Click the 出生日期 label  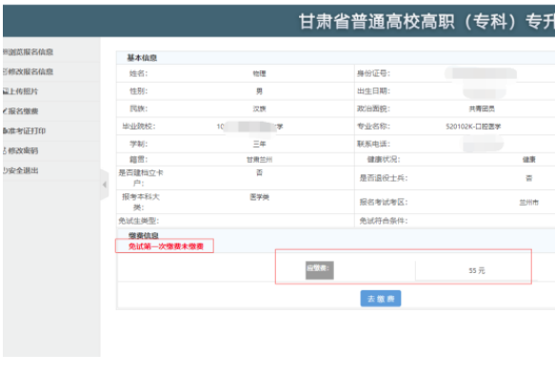pyautogui.click(x=373, y=91)
